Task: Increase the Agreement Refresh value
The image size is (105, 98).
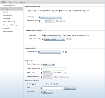Action: [52, 76]
